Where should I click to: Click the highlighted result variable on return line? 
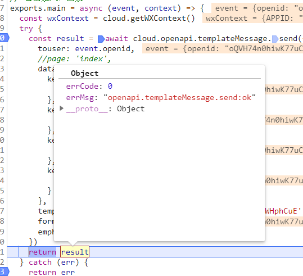coord(75,252)
